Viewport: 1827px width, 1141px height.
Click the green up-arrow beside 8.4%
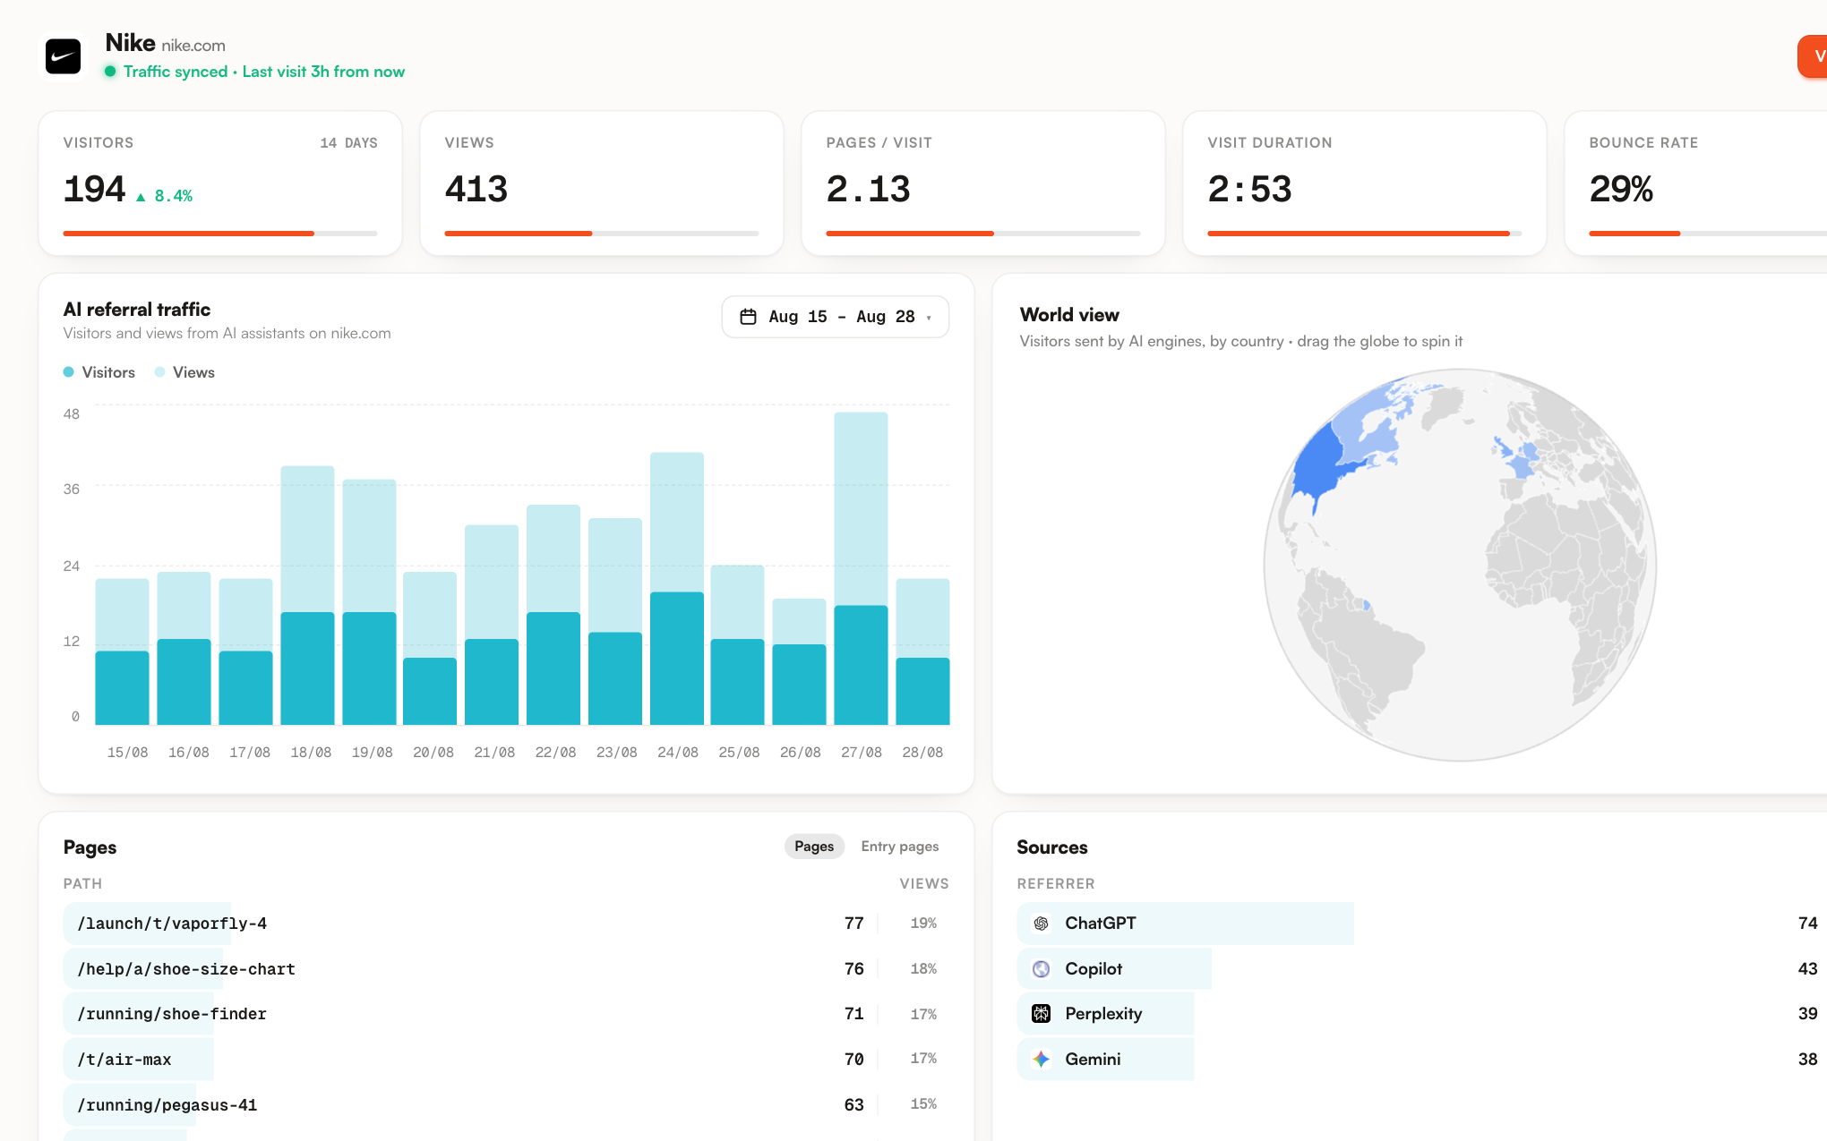(x=141, y=197)
